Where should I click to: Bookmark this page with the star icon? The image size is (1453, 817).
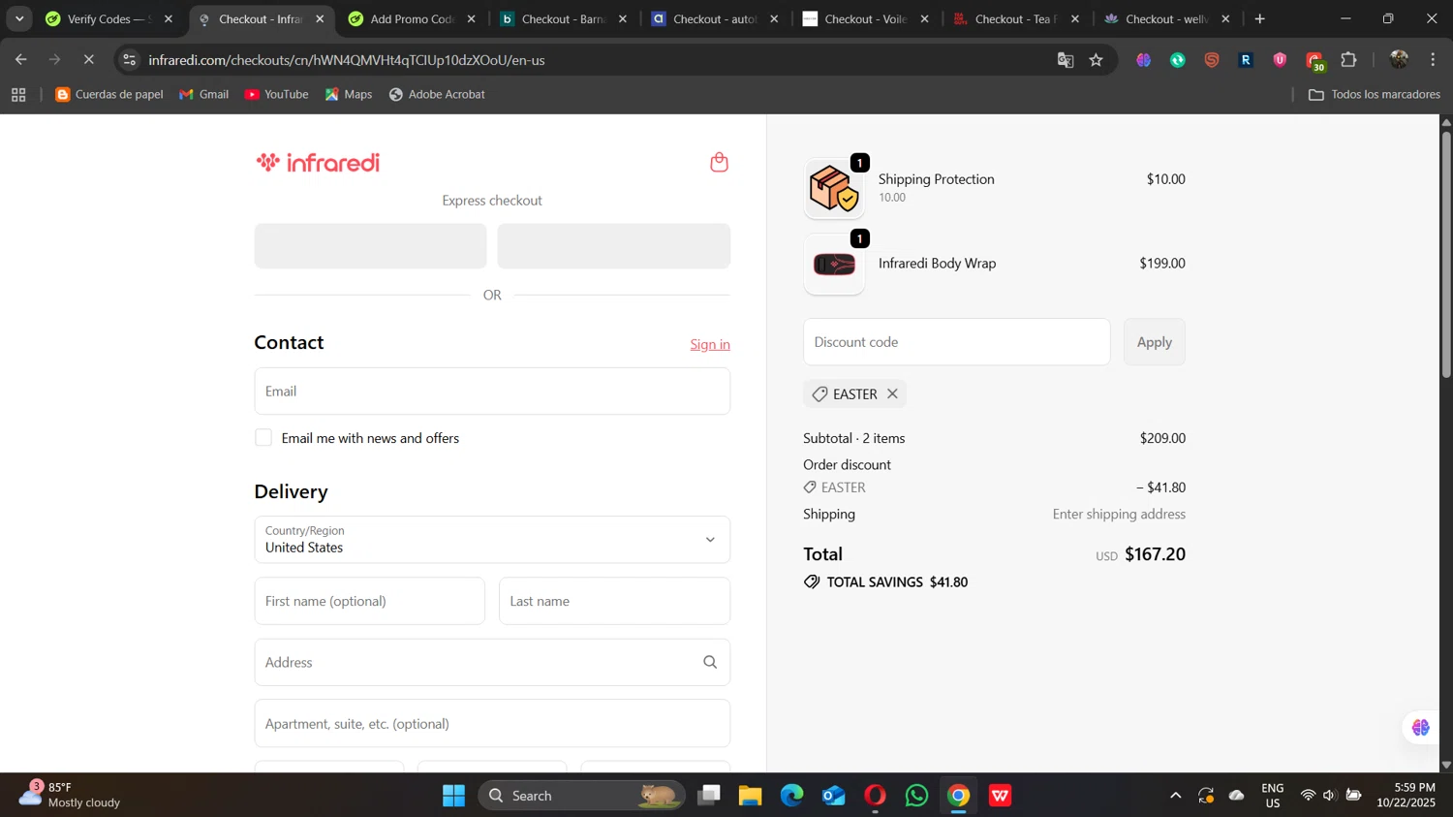(1097, 60)
